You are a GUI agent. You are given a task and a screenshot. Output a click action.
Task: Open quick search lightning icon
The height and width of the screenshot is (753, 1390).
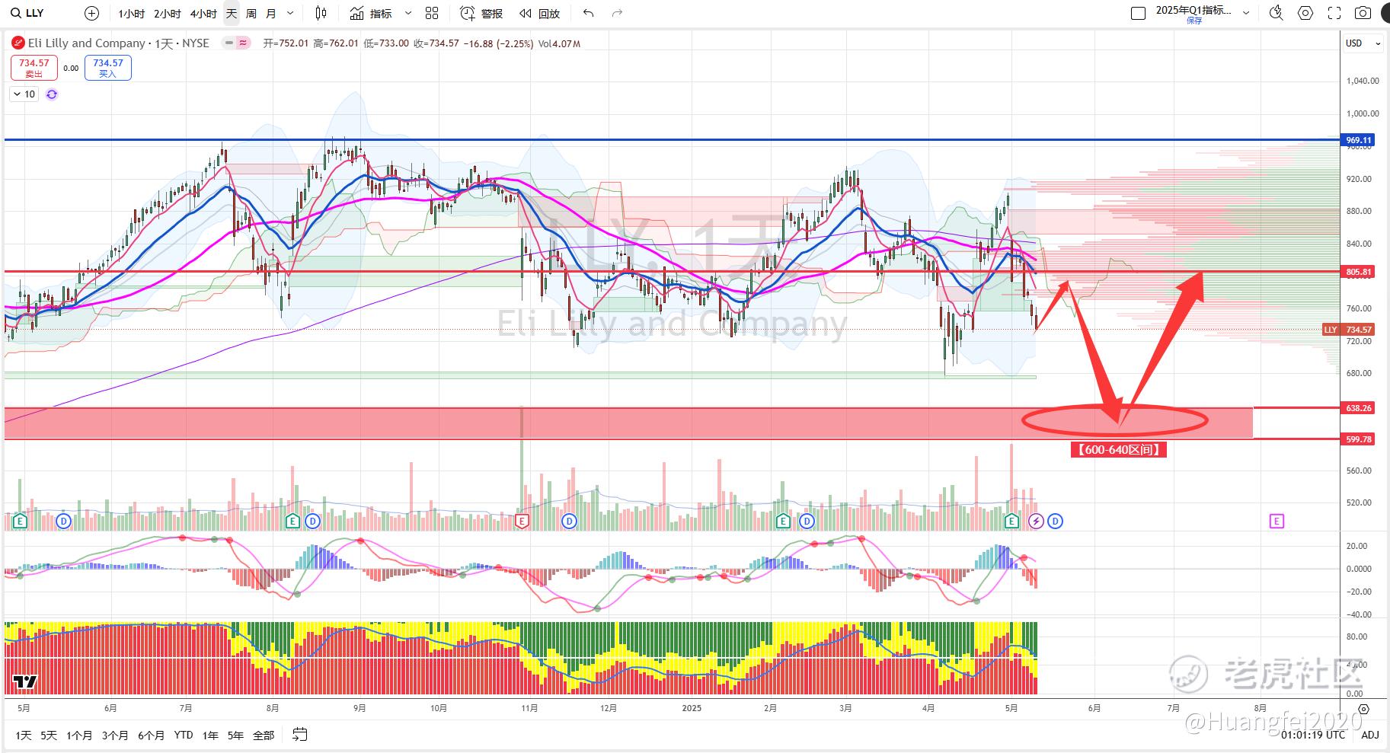pyautogui.click(x=1277, y=13)
